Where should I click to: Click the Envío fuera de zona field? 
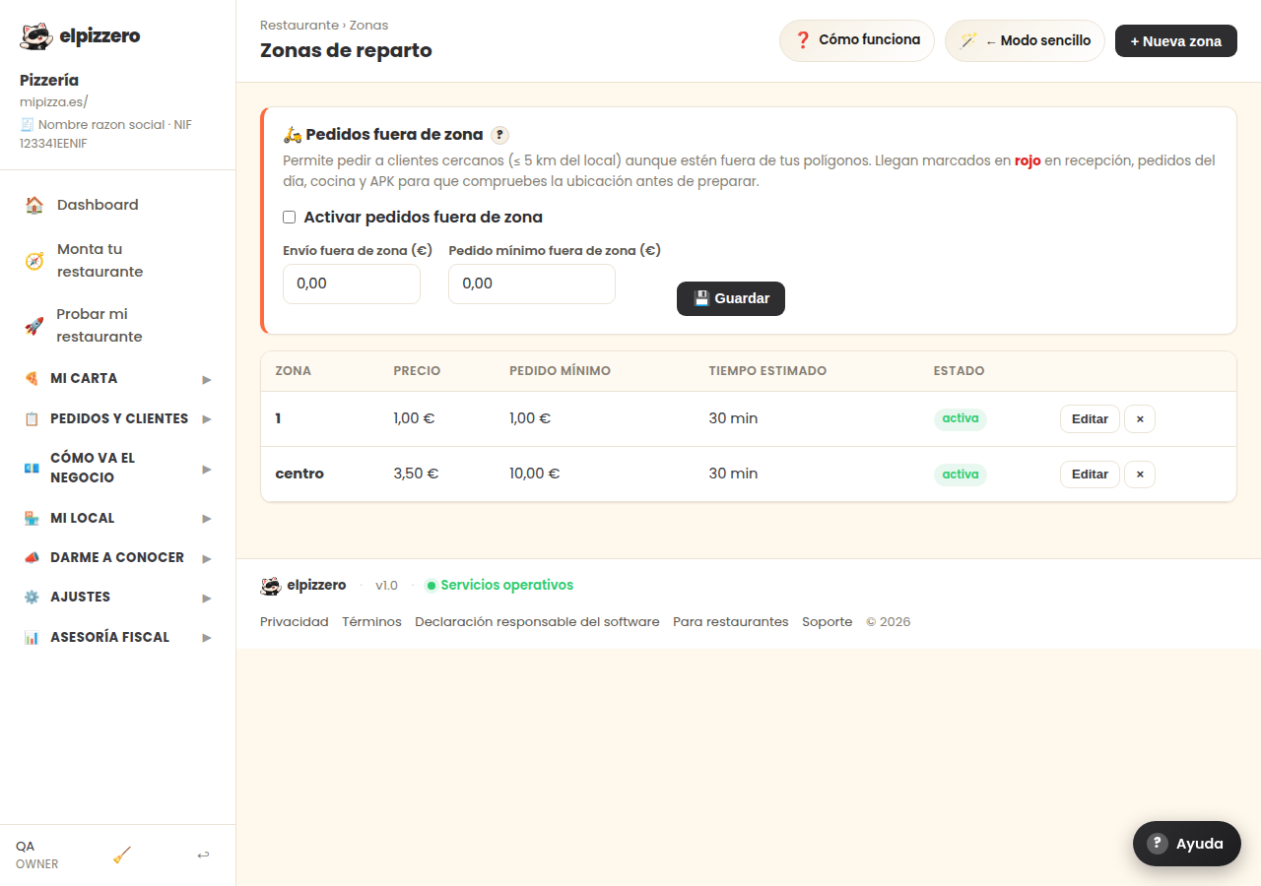[352, 284]
